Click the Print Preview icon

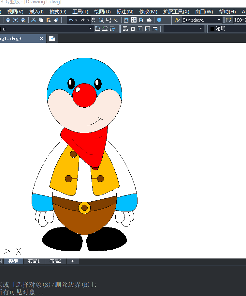pyautogui.click(x=15, y=20)
